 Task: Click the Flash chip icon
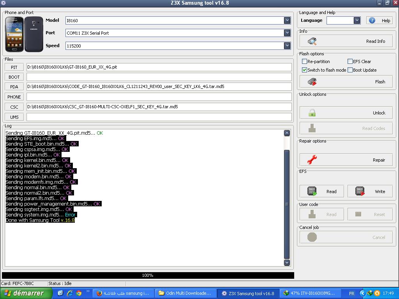pos(312,82)
